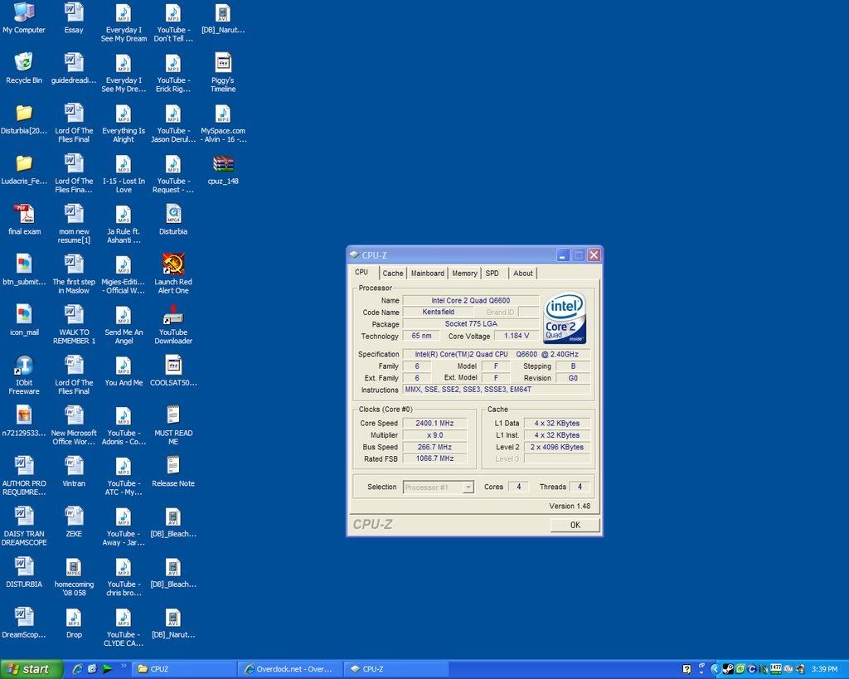
Task: Click OK in the CPU-Z window
Action: pyautogui.click(x=575, y=525)
